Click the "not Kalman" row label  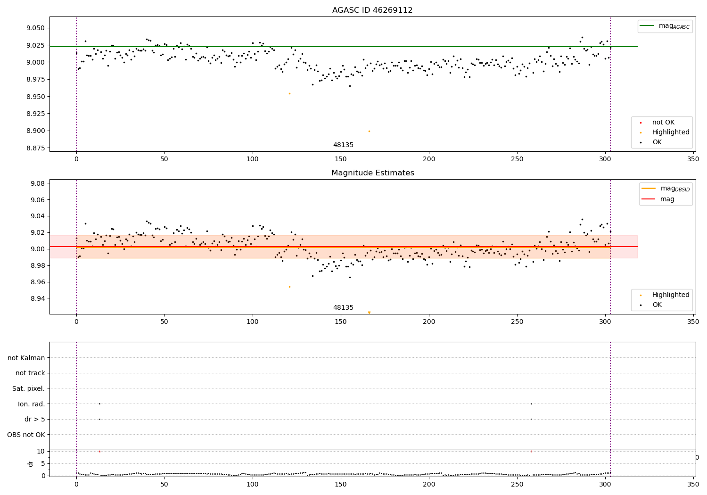[x=26, y=358]
